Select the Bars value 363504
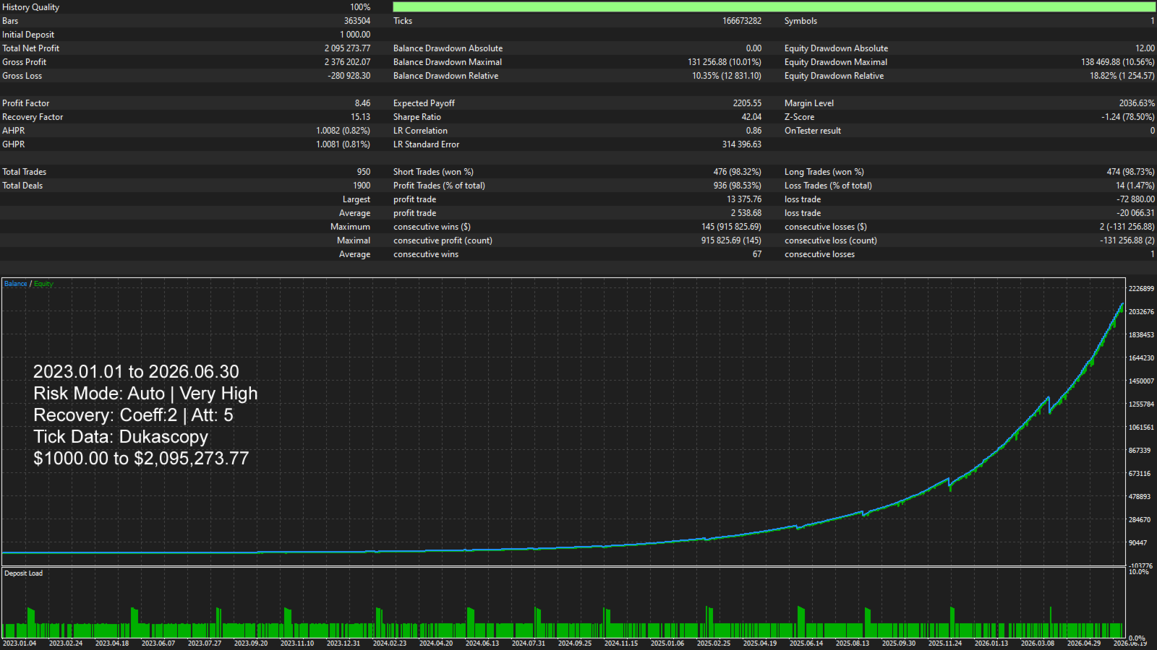The height and width of the screenshot is (650, 1157). pyautogui.click(x=357, y=21)
